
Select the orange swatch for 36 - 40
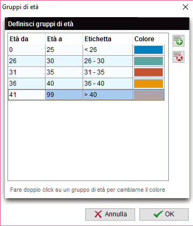click(149, 84)
